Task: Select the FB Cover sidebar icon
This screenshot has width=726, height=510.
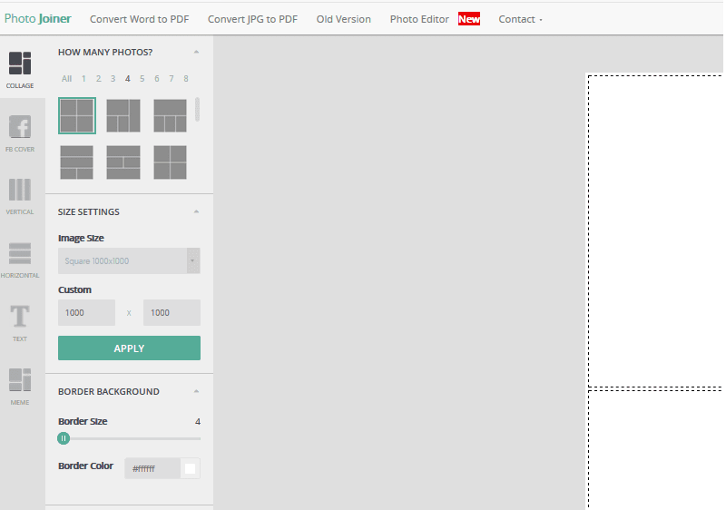Action: click(20, 126)
